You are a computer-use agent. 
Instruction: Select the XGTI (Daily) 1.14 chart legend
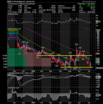tap(14, 29)
